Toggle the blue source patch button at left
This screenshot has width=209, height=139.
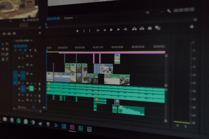pyautogui.click(x=16, y=75)
